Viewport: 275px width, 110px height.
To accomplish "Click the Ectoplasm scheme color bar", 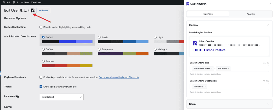I will (x=123, y=54).
